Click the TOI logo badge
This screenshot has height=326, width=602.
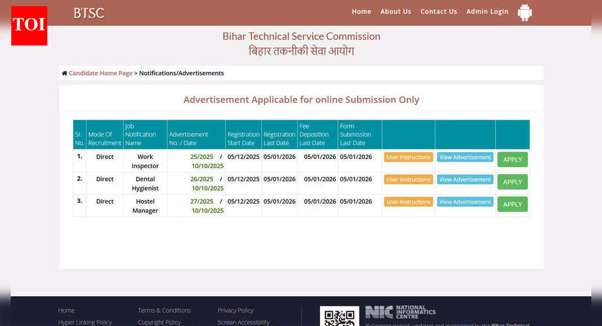(x=29, y=26)
